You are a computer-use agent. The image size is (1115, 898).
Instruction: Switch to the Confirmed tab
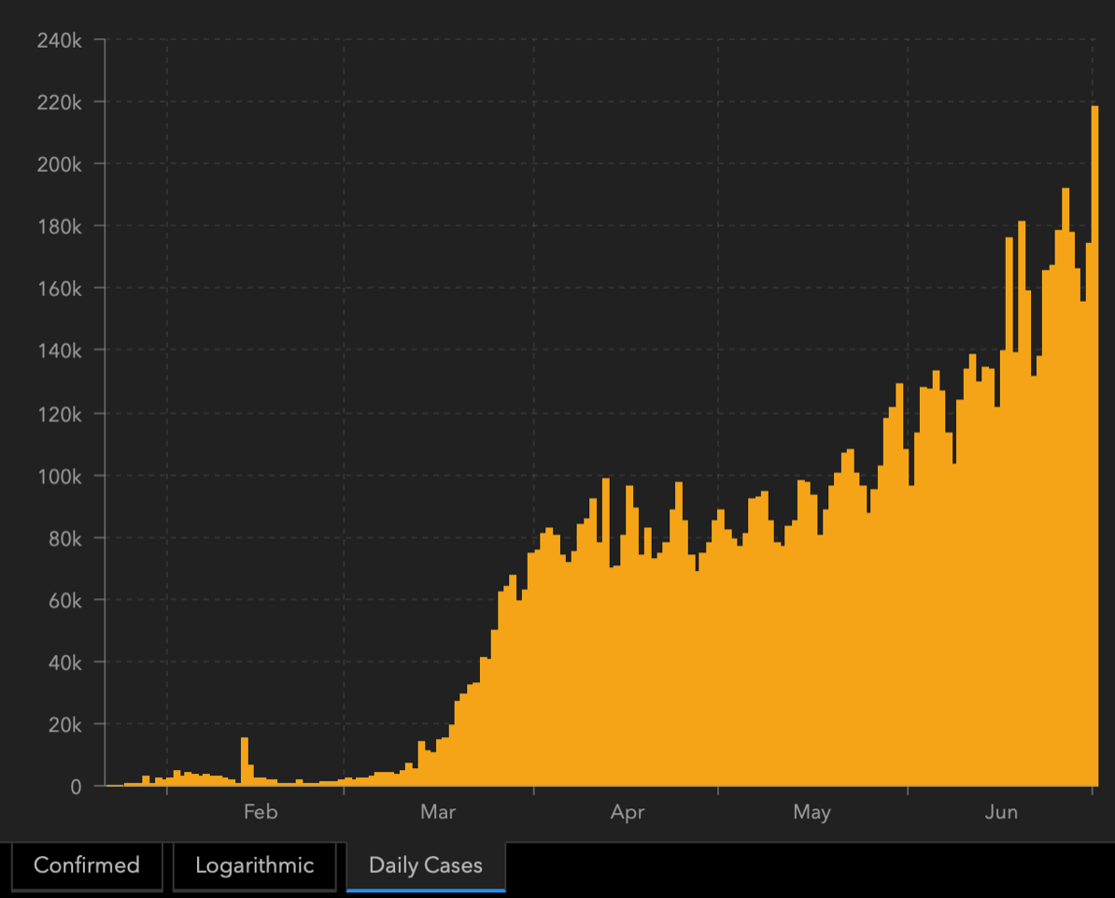pos(86,865)
